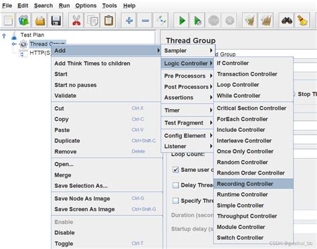Viewport: 317px width, 249px height.
Task: Click the Start no pauses toolbar icon
Action: pyautogui.click(x=197, y=21)
